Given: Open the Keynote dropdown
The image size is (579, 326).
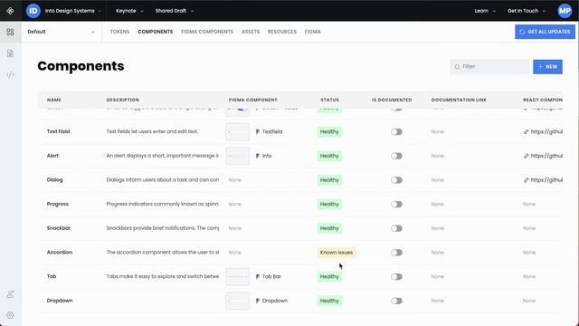Looking at the screenshot, I should 129,11.
